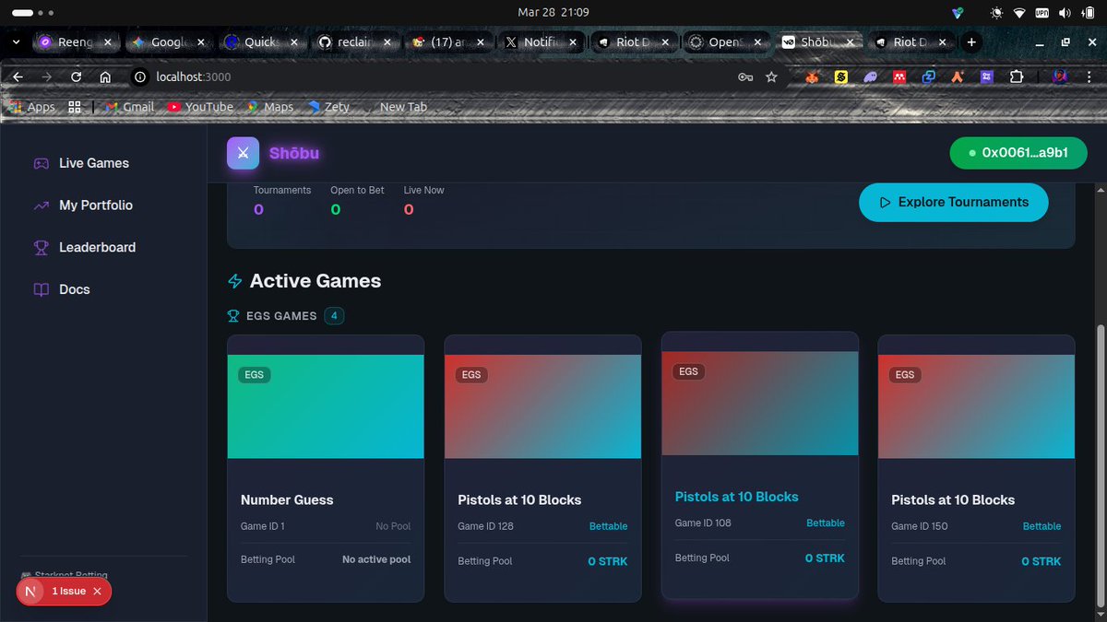This screenshot has width=1107, height=622.
Task: Open the Zety bookmark
Action: click(328, 107)
